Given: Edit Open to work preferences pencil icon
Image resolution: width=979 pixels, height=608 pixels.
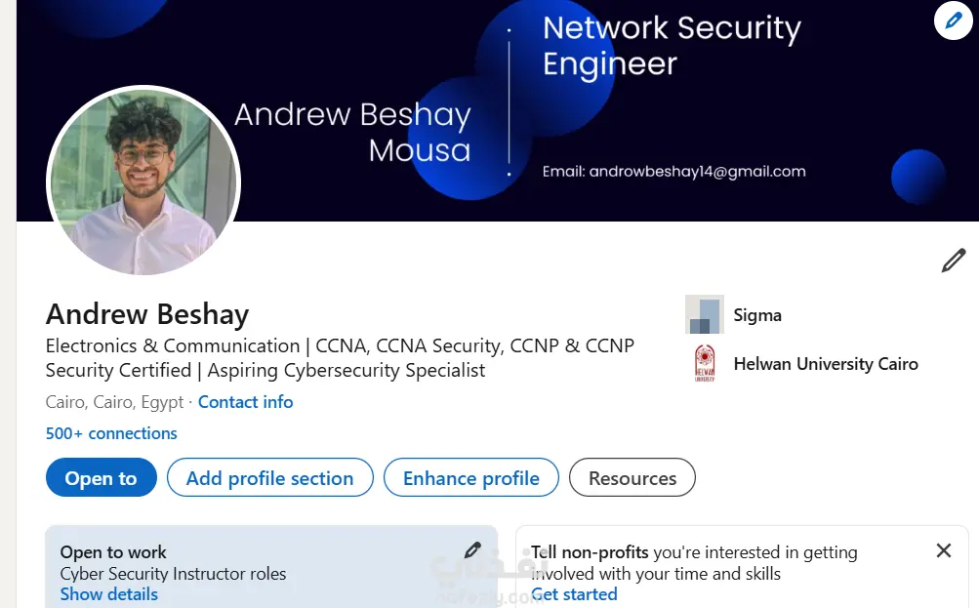Looking at the screenshot, I should 472,550.
